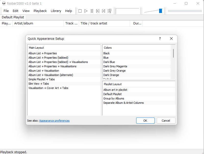Select the Simple Playlist + Tabs layout
The height and width of the screenshot is (154, 204).
click(x=41, y=79)
